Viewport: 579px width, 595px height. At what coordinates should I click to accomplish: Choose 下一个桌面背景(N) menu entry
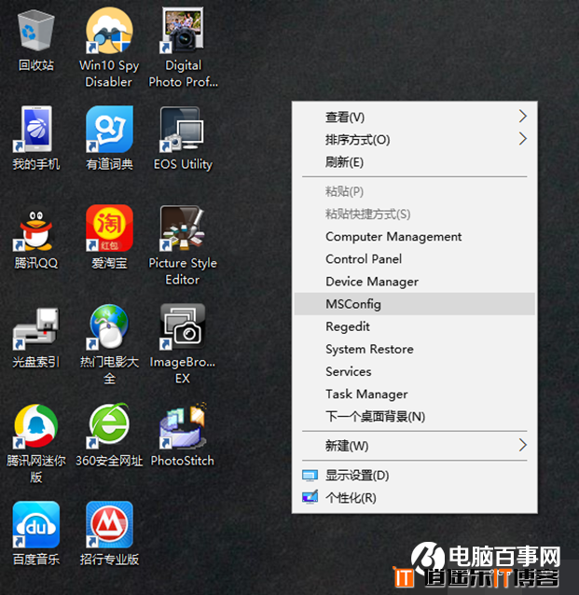(x=414, y=416)
